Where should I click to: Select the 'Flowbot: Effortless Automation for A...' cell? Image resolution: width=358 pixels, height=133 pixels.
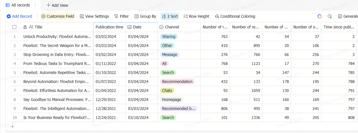(57, 91)
